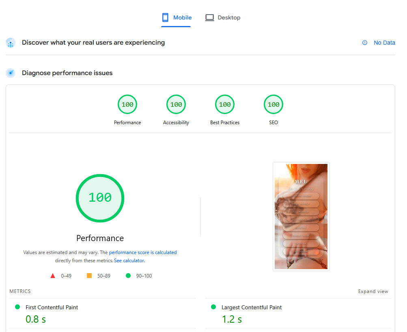Jump to the Performance score gauge
This screenshot has width=407, height=332.
pos(127,105)
